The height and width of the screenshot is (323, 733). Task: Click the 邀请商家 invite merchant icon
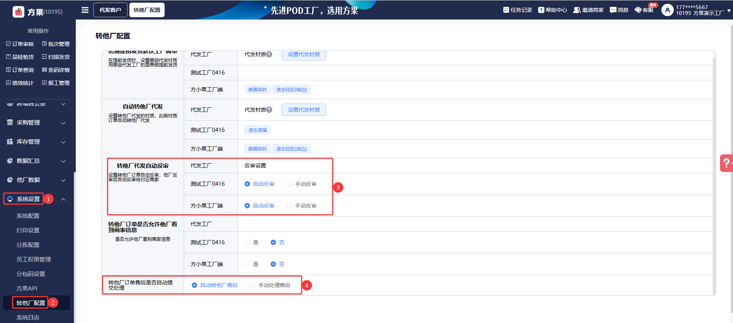(577, 10)
